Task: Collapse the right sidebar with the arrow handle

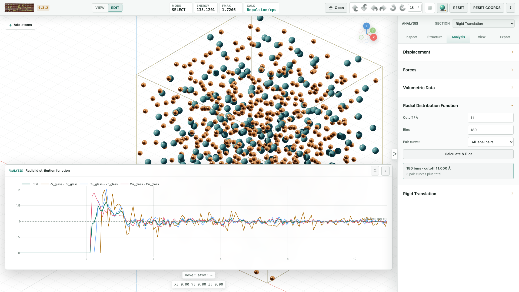Action: (x=395, y=154)
